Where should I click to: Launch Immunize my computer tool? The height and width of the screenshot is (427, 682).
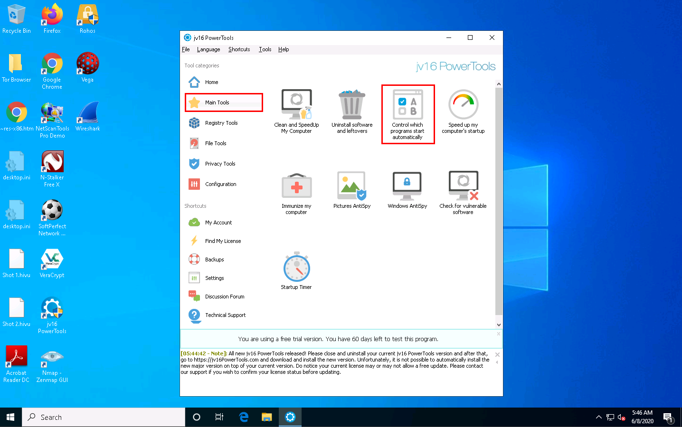point(296,194)
